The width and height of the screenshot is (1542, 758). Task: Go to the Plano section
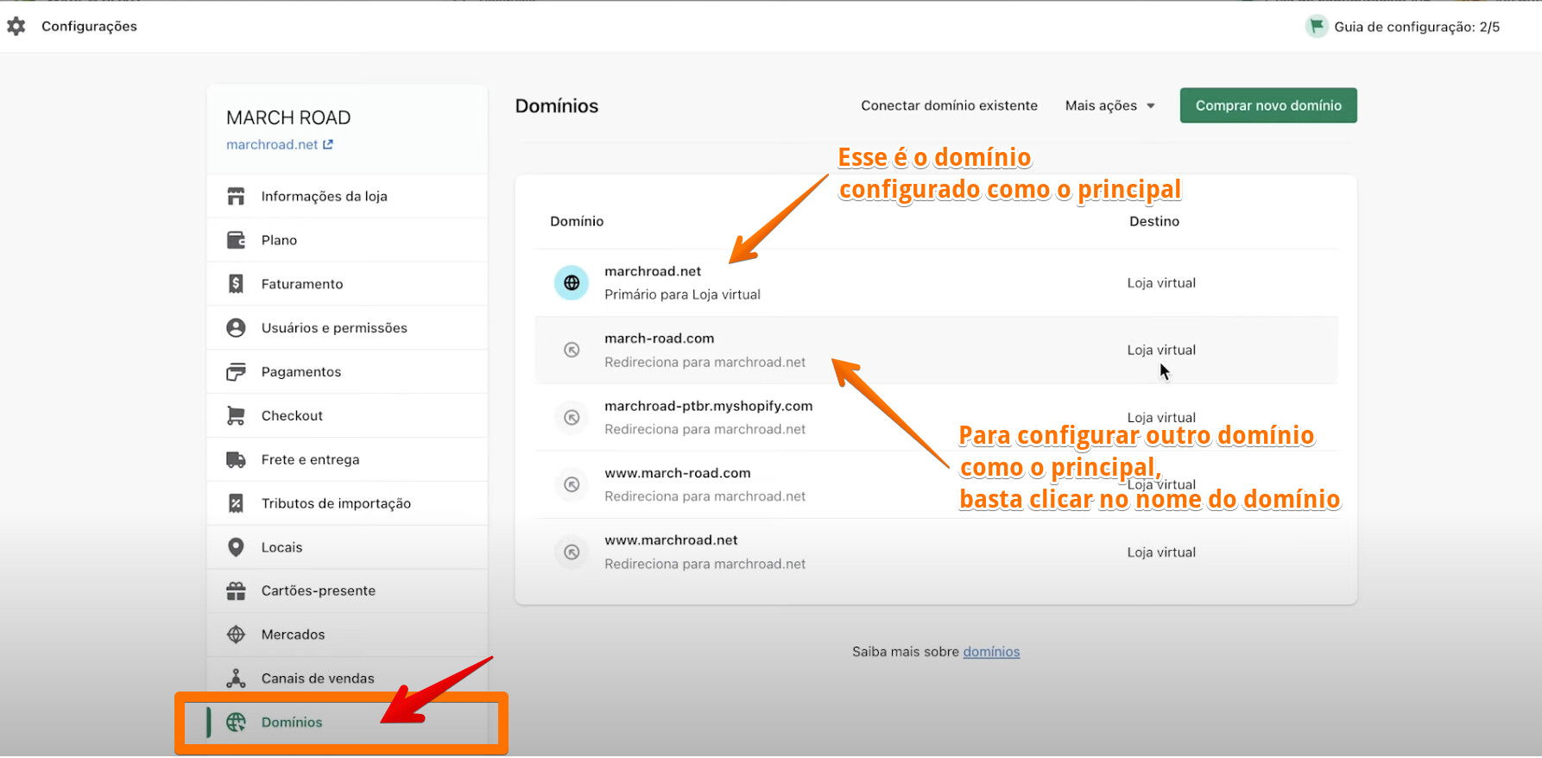coord(347,240)
